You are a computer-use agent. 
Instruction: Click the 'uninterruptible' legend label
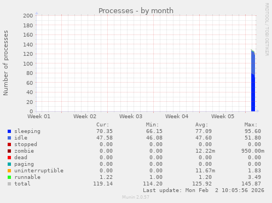pos(39,171)
